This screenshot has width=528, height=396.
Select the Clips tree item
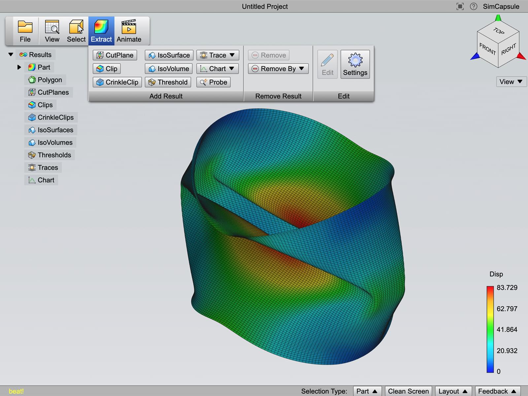(x=41, y=105)
